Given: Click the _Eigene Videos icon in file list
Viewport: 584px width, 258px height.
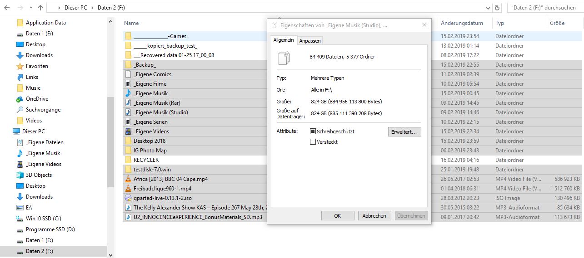Looking at the screenshot, I should 128,131.
